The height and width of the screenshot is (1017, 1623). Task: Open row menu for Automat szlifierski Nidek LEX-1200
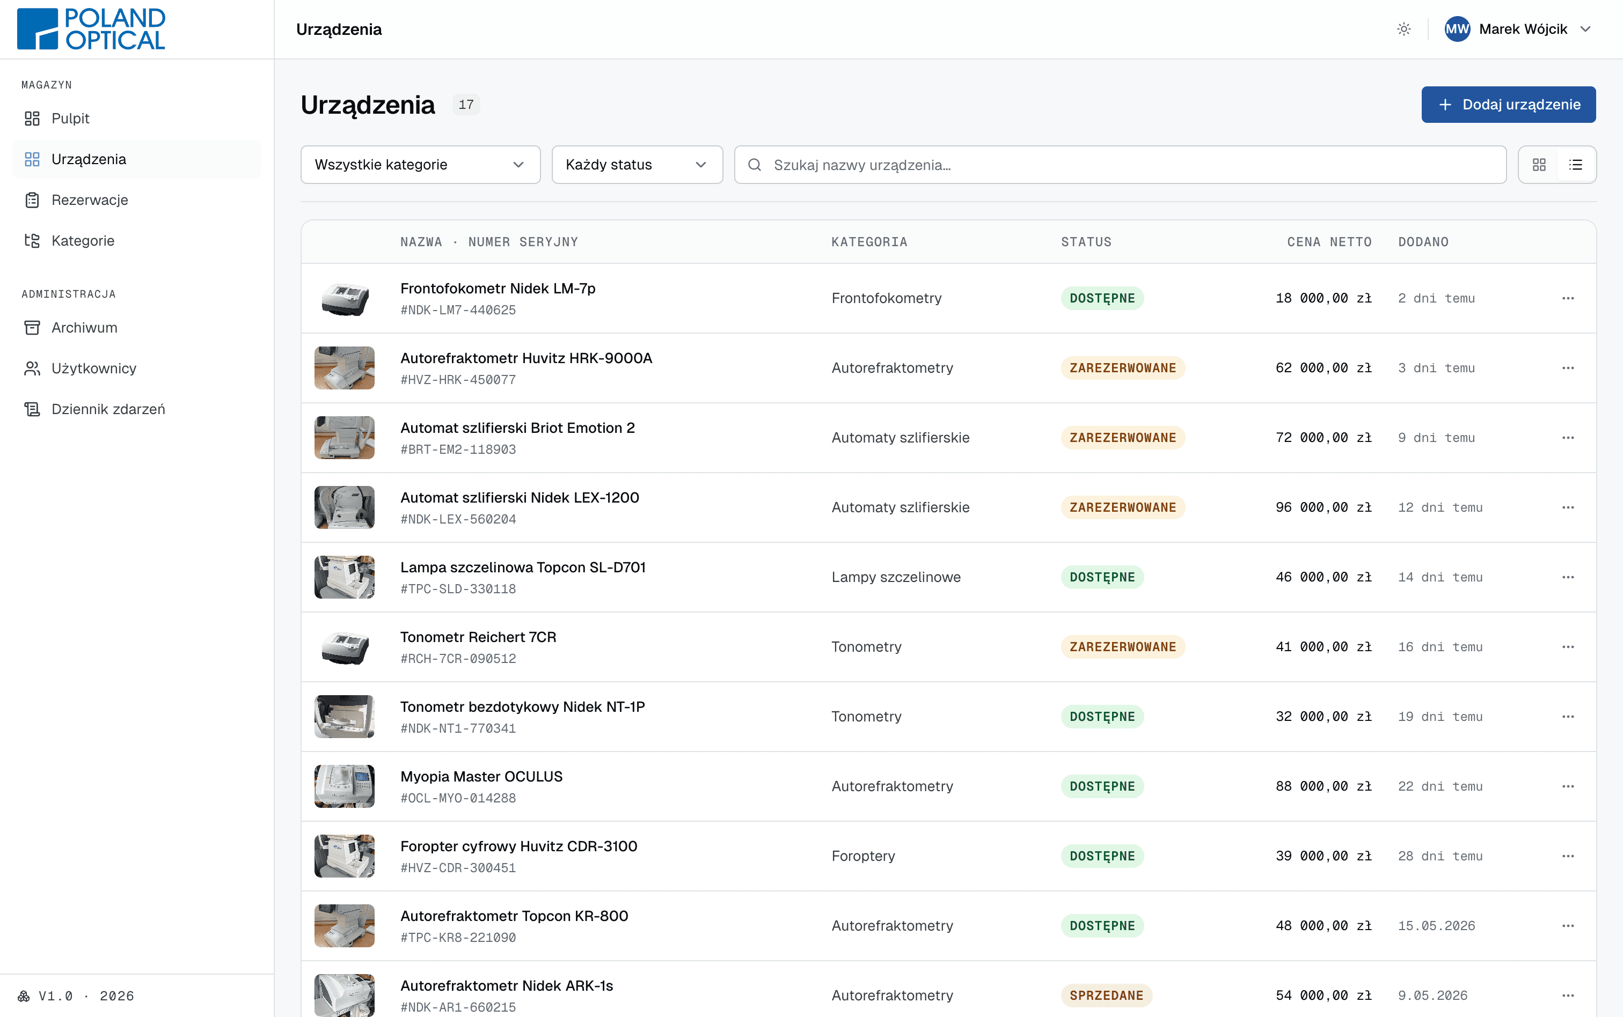tap(1568, 507)
